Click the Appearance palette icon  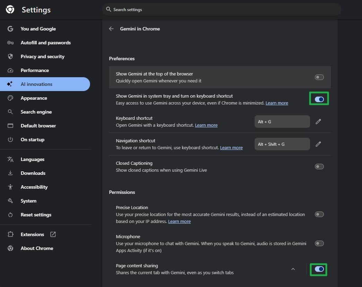point(10,98)
